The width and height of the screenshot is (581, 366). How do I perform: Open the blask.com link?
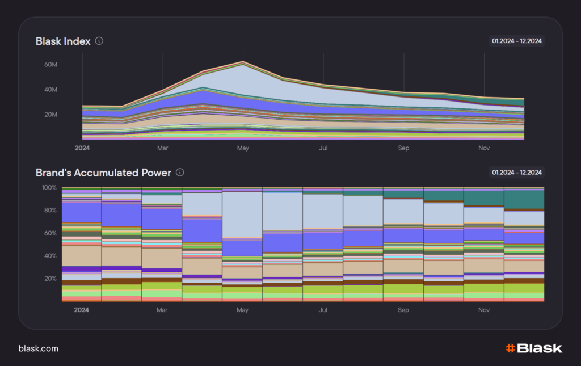click(39, 348)
